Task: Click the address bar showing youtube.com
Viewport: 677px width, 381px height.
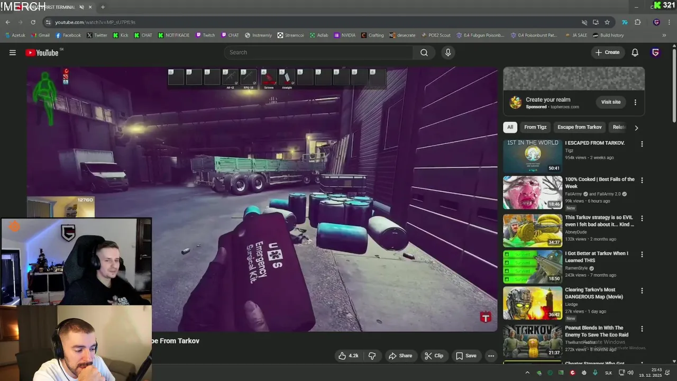Action: [x=312, y=22]
